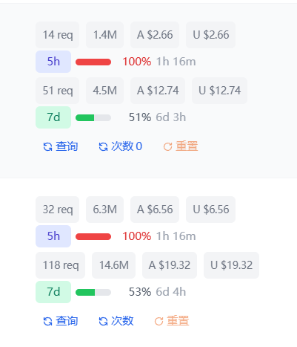Click the orange reset icon in top card

[167, 146]
